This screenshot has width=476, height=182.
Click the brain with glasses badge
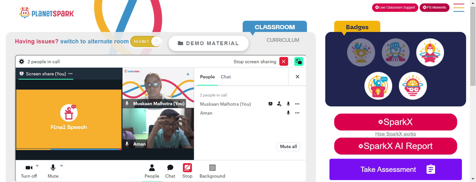[x=413, y=86]
